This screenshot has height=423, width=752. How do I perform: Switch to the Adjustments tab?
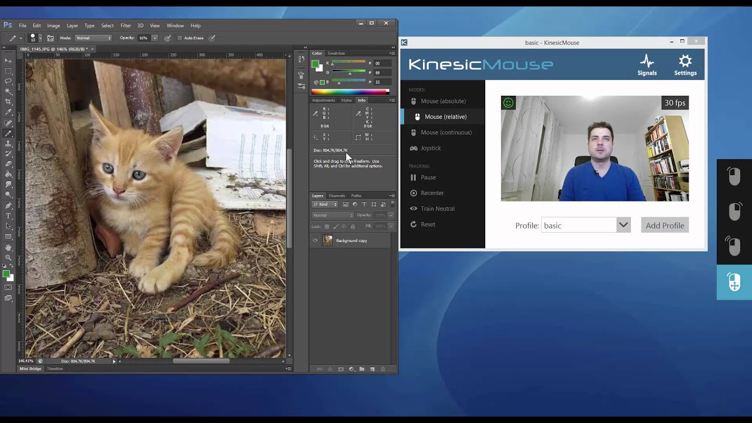click(323, 100)
